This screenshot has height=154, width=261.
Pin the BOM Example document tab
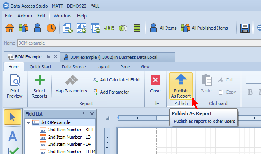[x=48, y=57]
